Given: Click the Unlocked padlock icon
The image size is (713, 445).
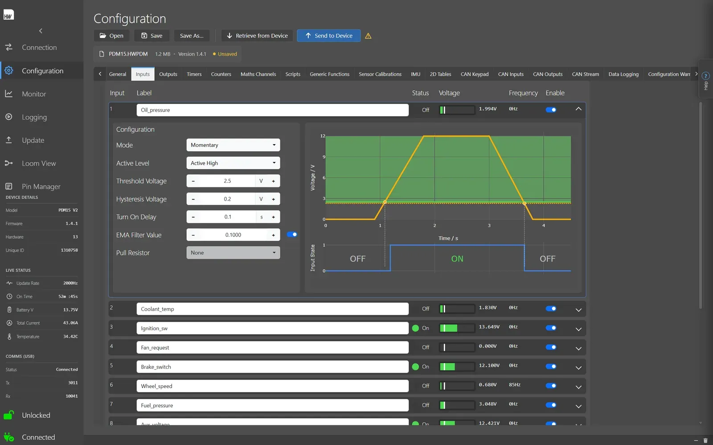Looking at the screenshot, I should [x=8, y=415].
